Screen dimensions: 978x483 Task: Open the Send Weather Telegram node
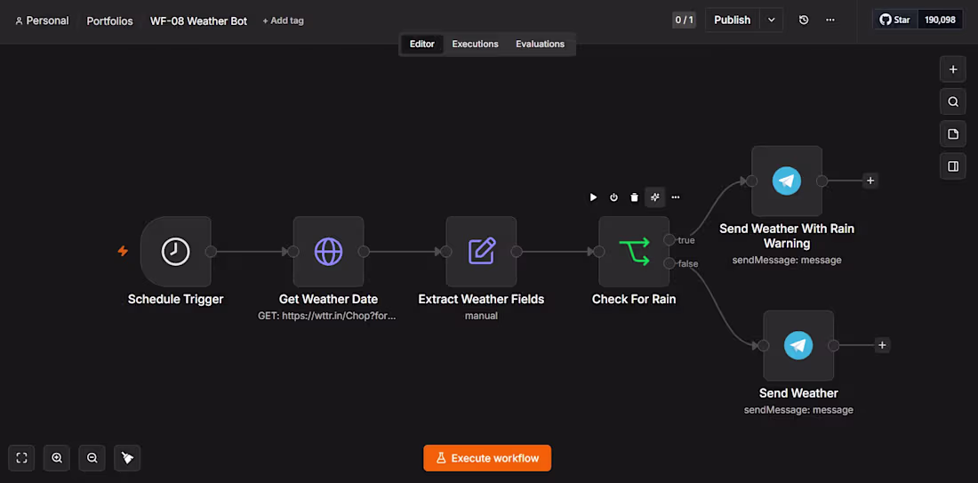click(798, 345)
